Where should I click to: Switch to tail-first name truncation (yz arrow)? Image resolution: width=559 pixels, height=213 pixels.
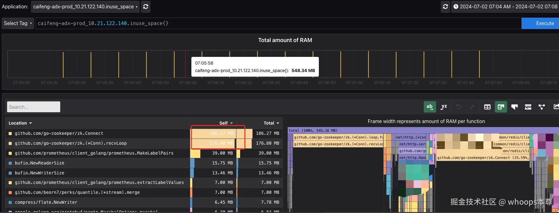click(444, 107)
